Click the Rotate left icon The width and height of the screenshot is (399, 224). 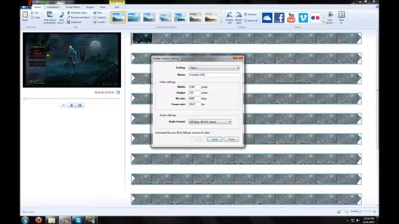pyautogui.click(x=229, y=15)
